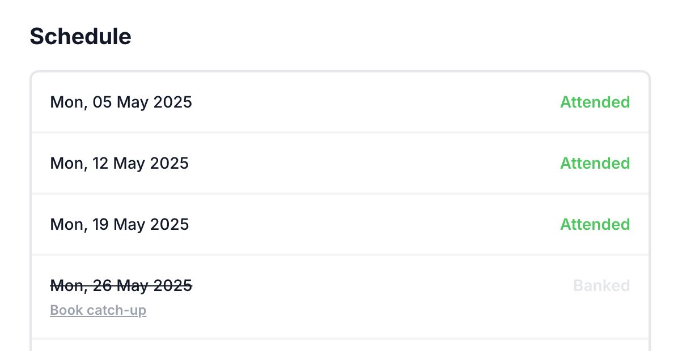This screenshot has width=678, height=351.
Task: Click the first green Attended label
Action: click(595, 102)
